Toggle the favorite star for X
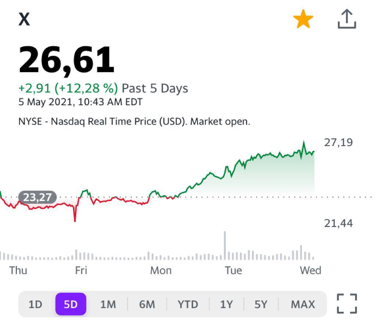The width and height of the screenshot is (376, 329). point(303,19)
